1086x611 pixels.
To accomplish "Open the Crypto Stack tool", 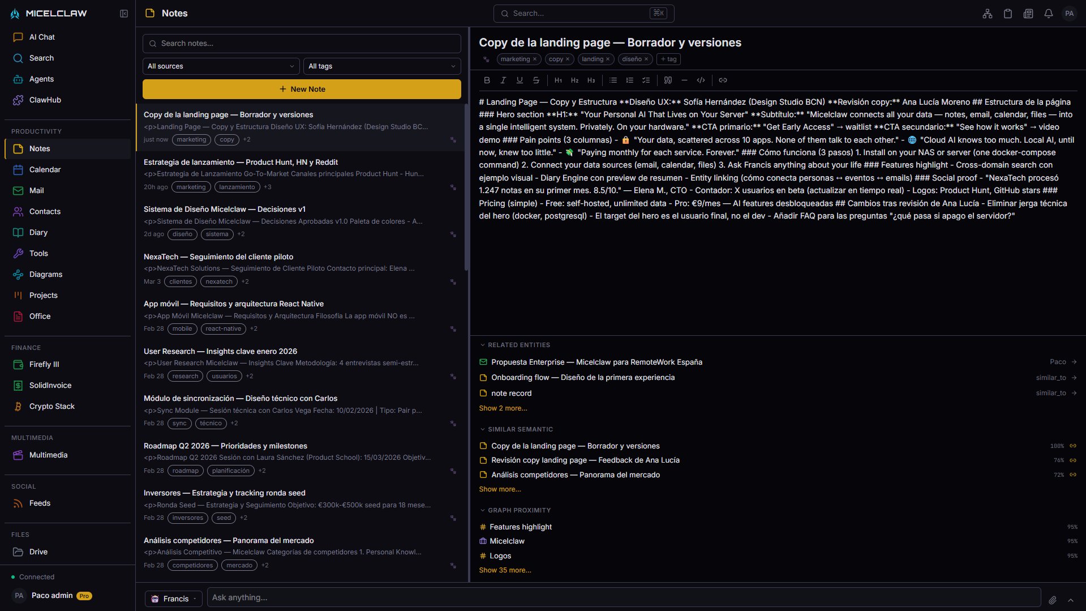I will click(51, 406).
